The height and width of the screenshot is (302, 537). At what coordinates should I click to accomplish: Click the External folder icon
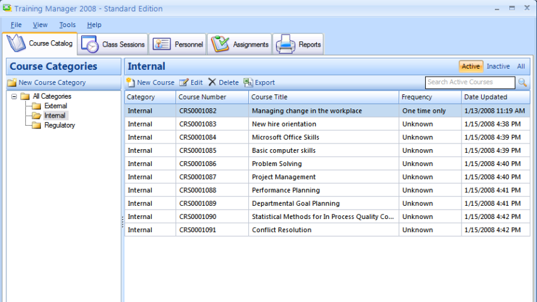pos(36,106)
